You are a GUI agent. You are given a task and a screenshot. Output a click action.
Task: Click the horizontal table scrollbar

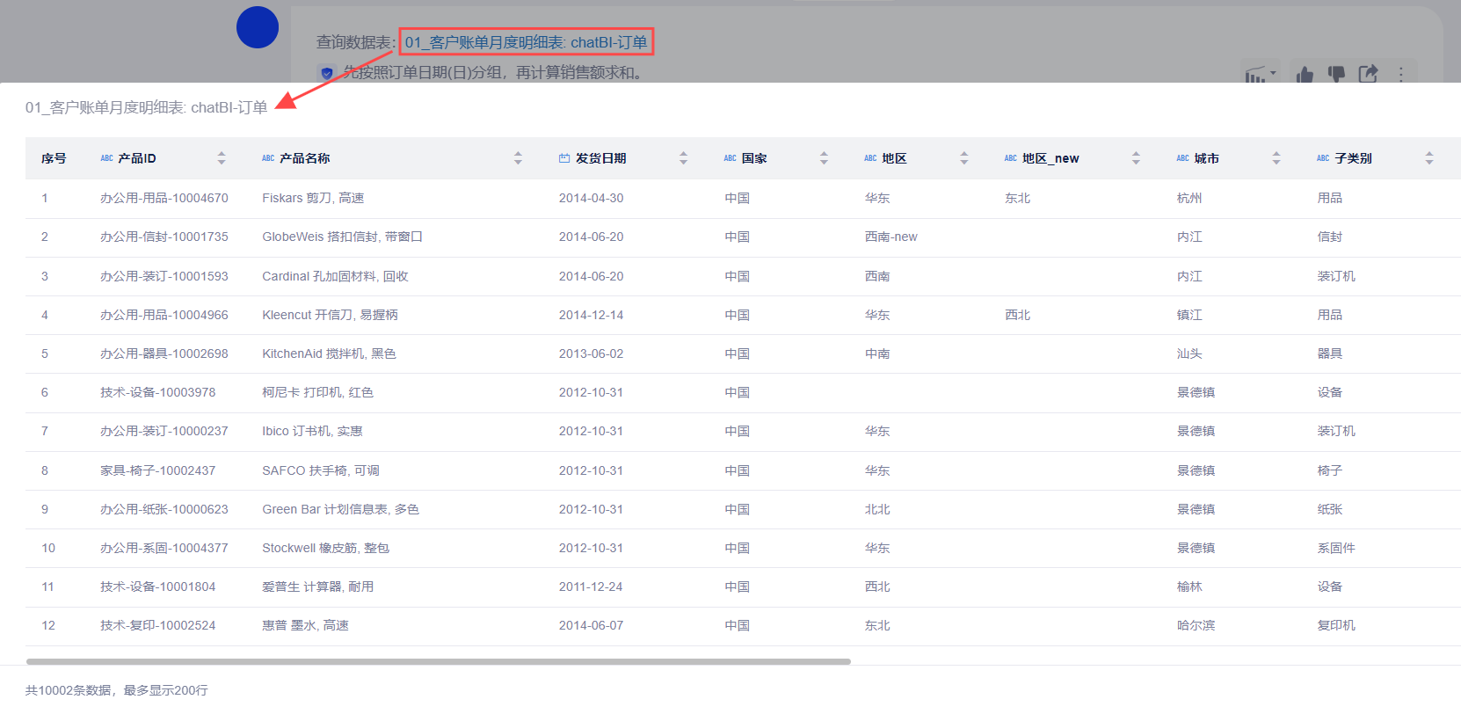click(x=438, y=661)
